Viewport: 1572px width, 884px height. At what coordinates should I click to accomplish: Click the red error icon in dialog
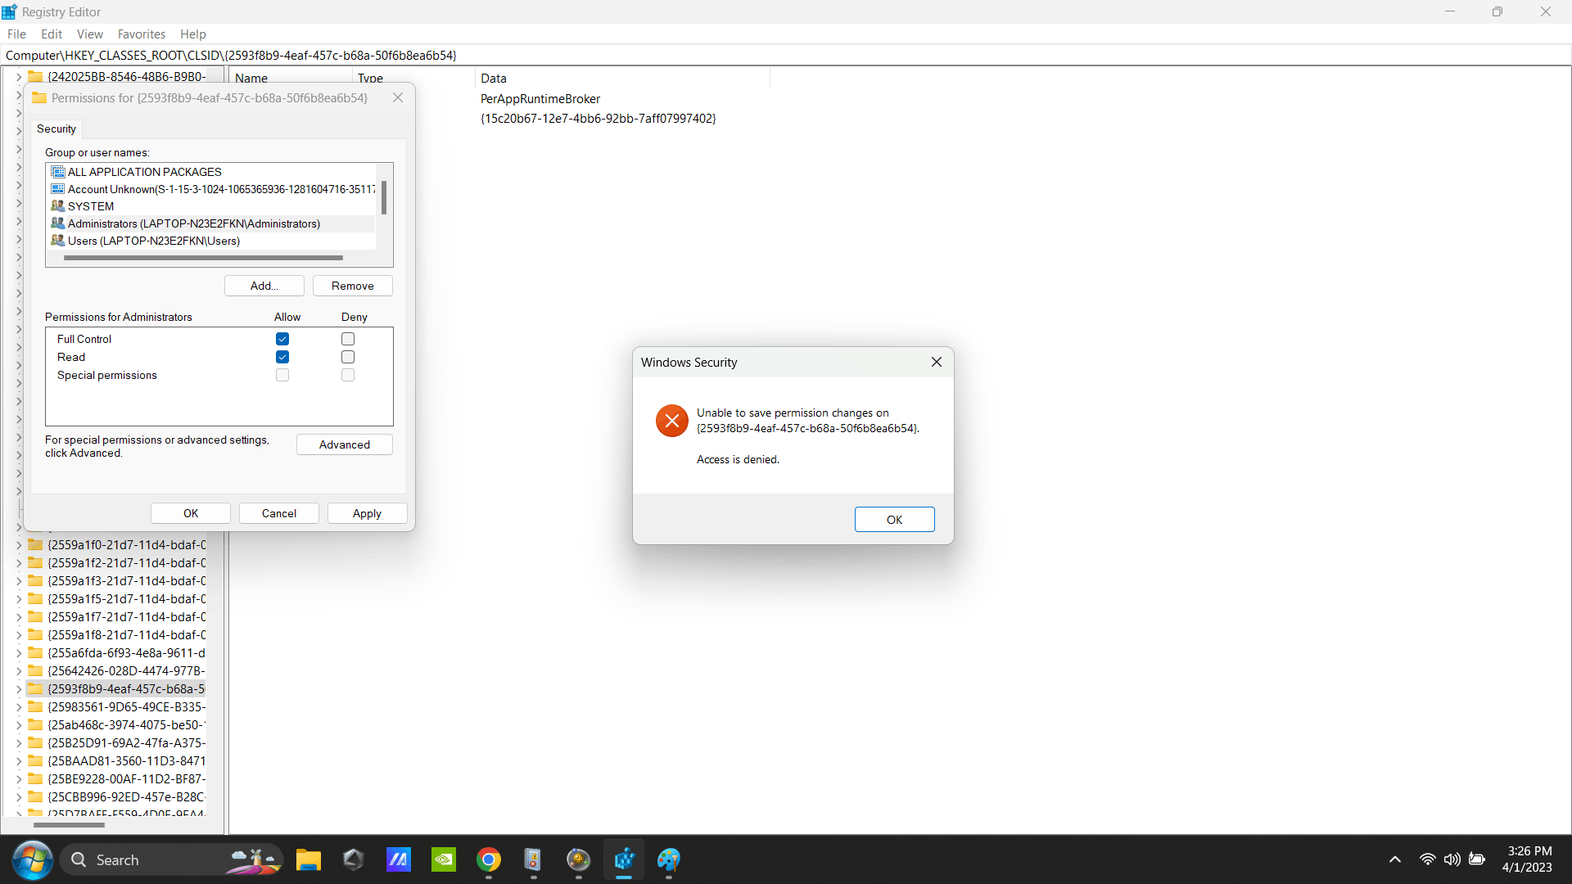(x=671, y=421)
